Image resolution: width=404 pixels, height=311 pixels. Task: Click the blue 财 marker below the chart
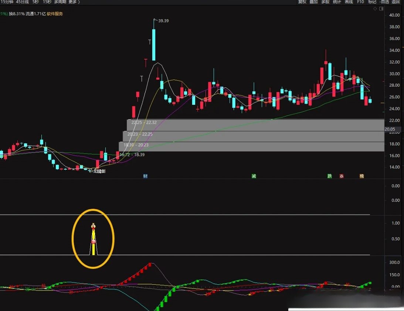pos(145,176)
